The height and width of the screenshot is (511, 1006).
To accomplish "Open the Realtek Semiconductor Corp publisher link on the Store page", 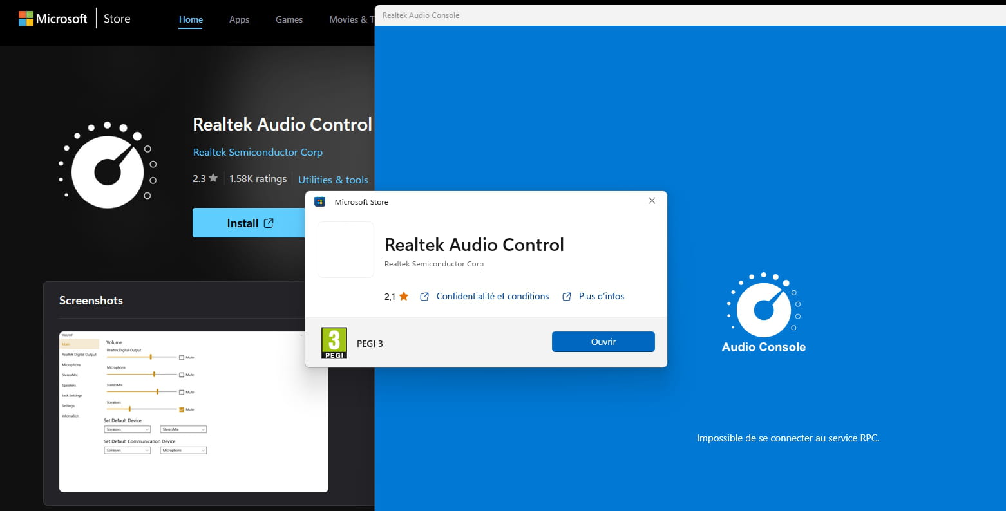I will (258, 152).
